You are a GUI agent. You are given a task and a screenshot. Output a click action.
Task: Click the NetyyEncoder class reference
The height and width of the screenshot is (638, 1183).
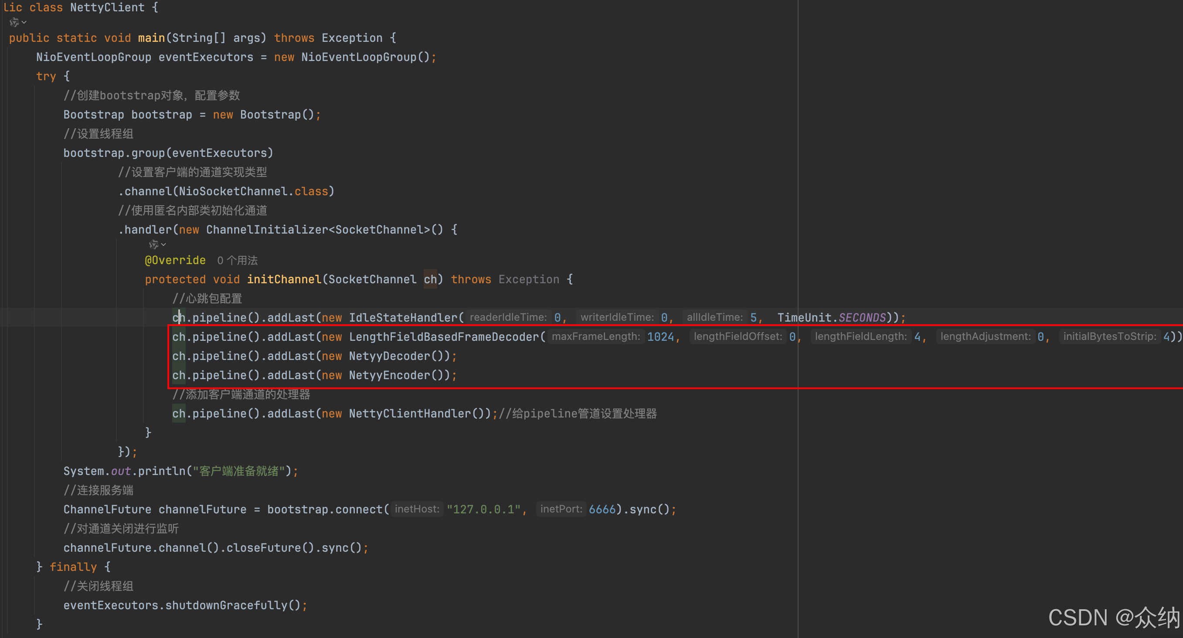click(x=389, y=376)
